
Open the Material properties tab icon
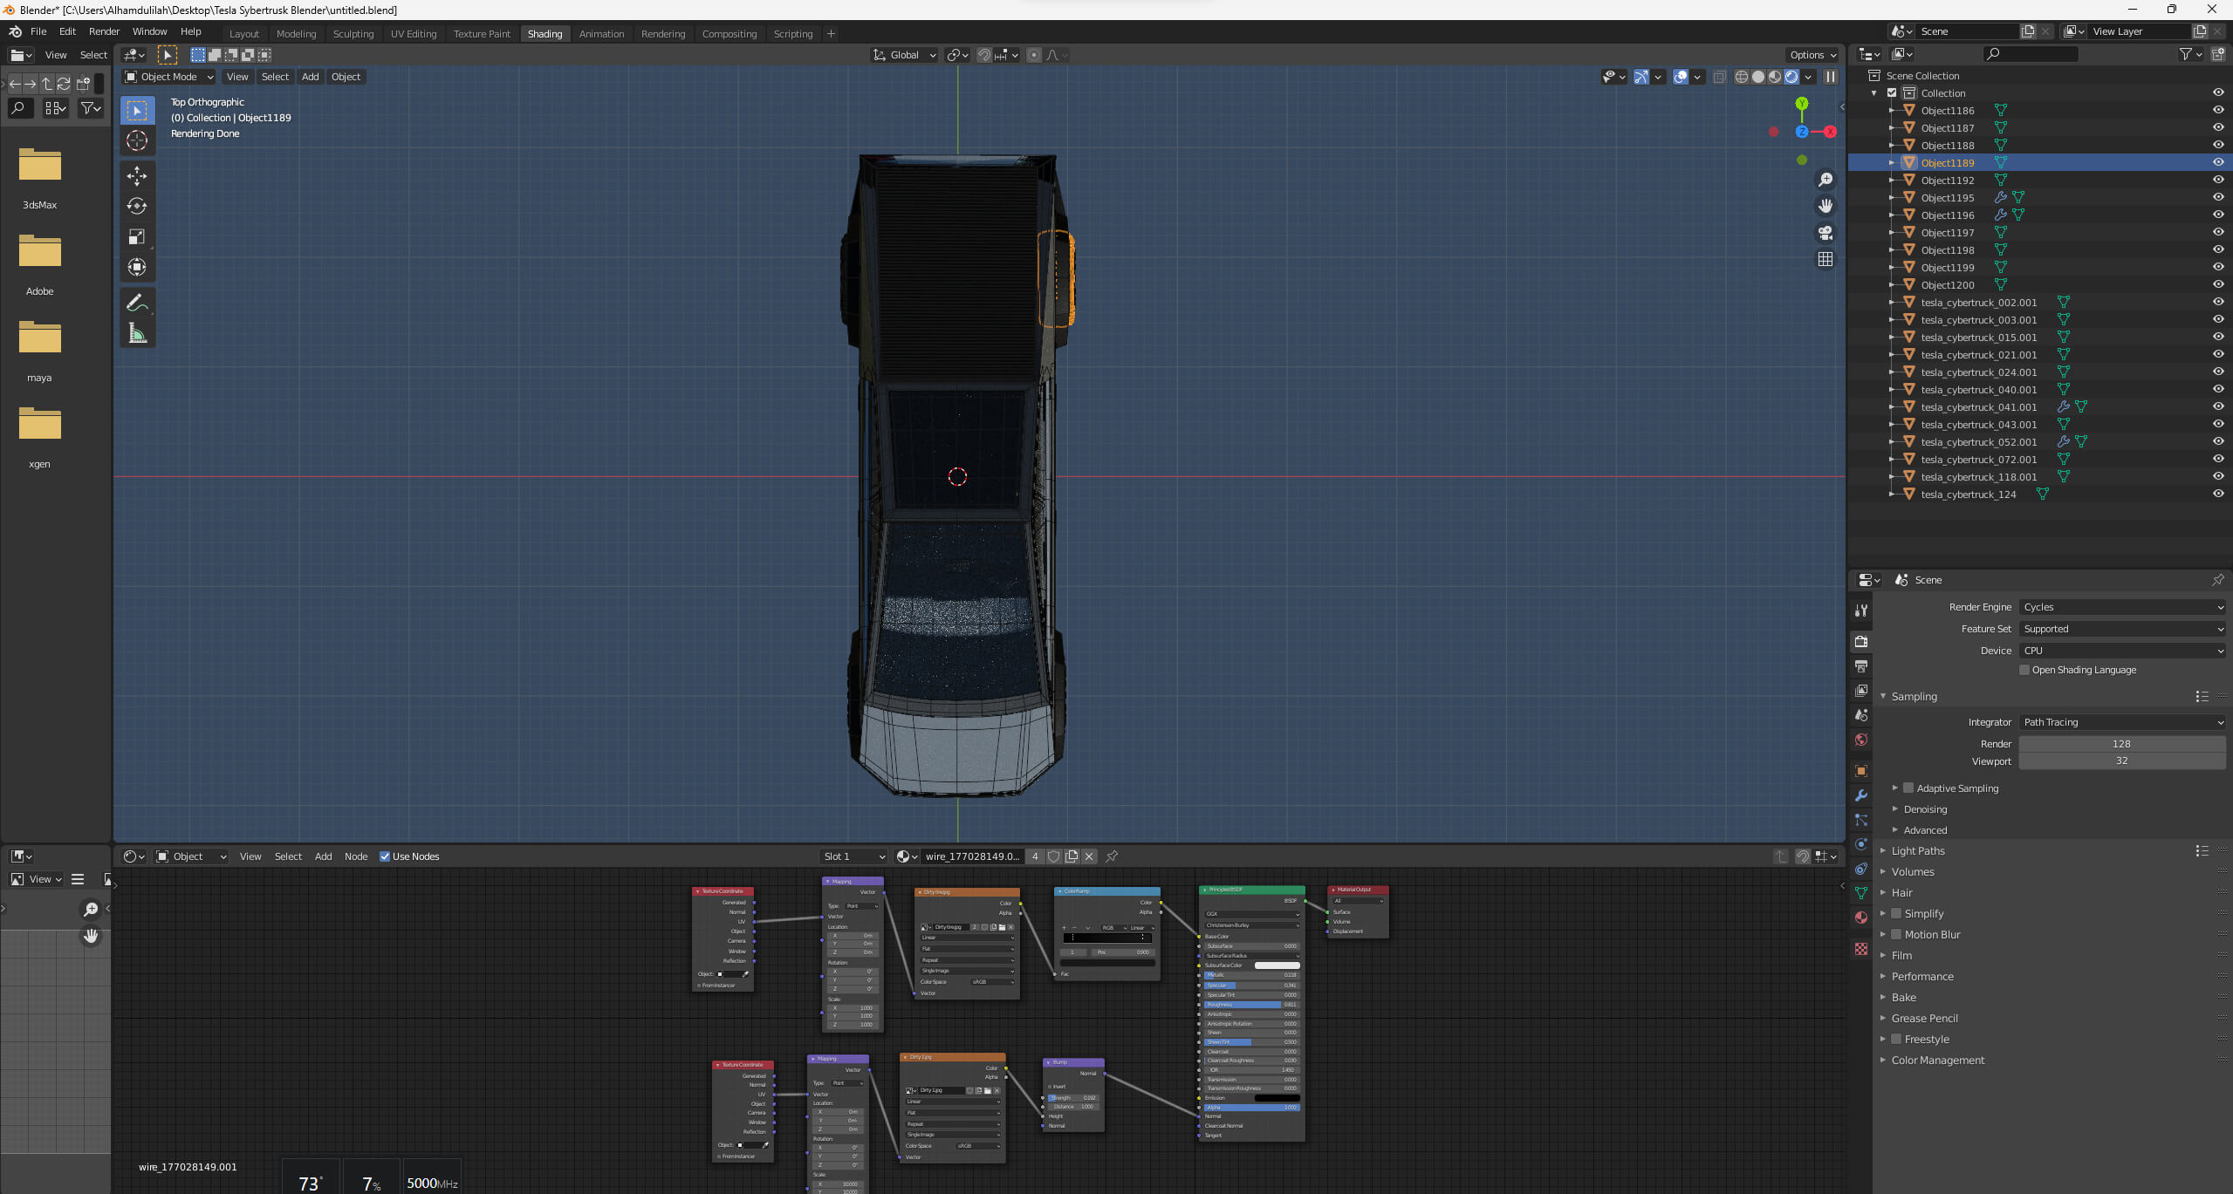[1860, 918]
